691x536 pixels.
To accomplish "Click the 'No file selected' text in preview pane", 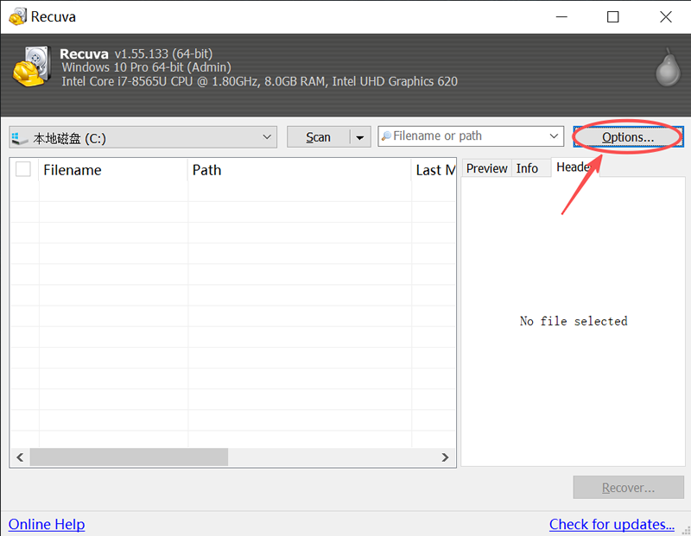I will coord(574,321).
